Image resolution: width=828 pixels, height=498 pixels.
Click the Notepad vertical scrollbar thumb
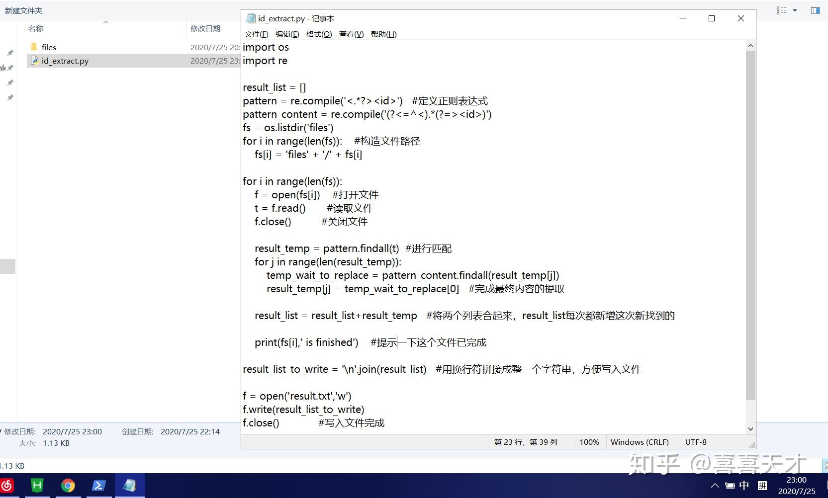[750, 225]
